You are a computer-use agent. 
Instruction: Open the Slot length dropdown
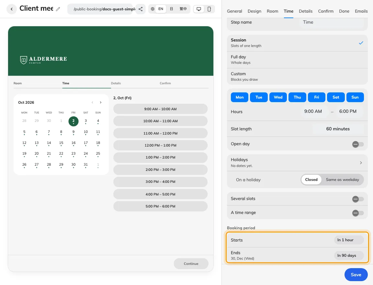338,129
